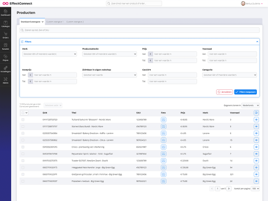Open the Merk filter dropdown

[x=50, y=54]
